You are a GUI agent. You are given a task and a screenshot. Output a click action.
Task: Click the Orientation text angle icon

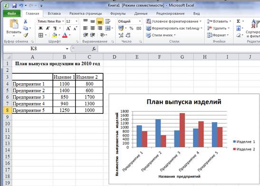103,35
